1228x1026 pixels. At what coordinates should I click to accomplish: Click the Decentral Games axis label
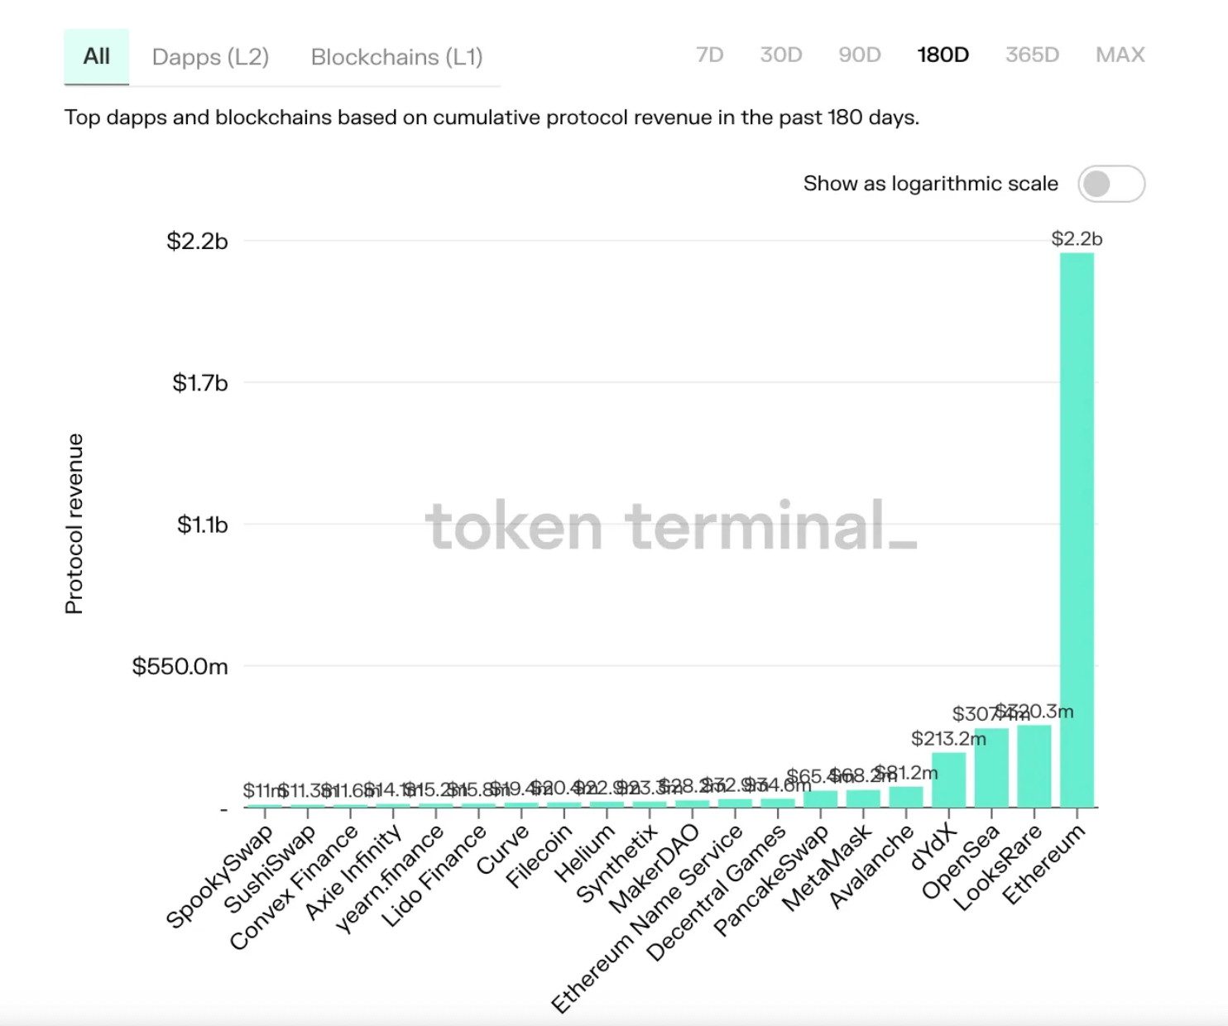coord(715,894)
